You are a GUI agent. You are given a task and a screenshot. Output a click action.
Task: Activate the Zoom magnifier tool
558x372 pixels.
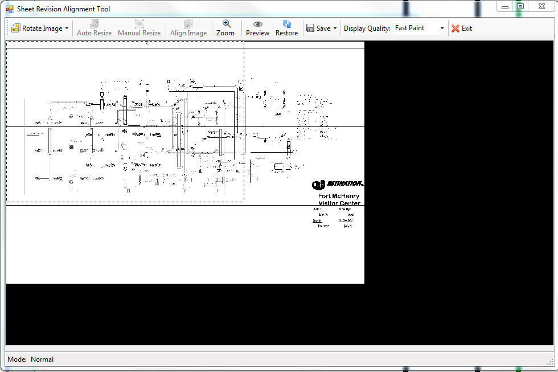click(225, 28)
